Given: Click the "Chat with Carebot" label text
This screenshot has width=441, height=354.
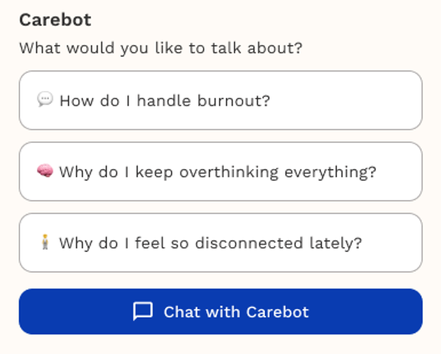Looking at the screenshot, I should pyautogui.click(x=236, y=311).
